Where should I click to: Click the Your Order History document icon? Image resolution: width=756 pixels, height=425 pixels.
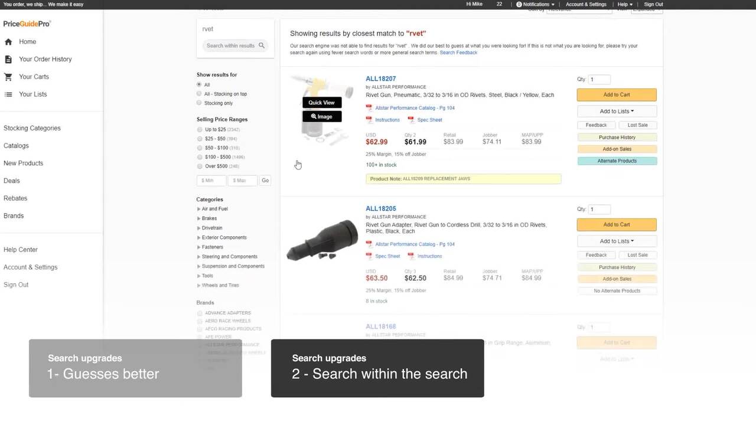click(8, 60)
